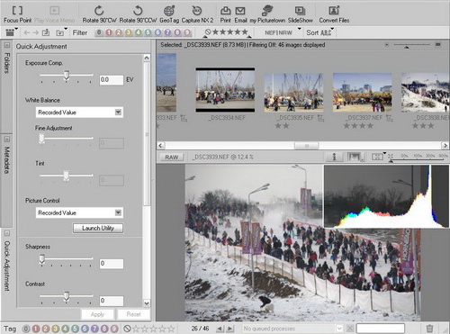Click the filmstrip scroll-left arrow
The height and width of the screenshot is (334, 450).
coord(160,146)
